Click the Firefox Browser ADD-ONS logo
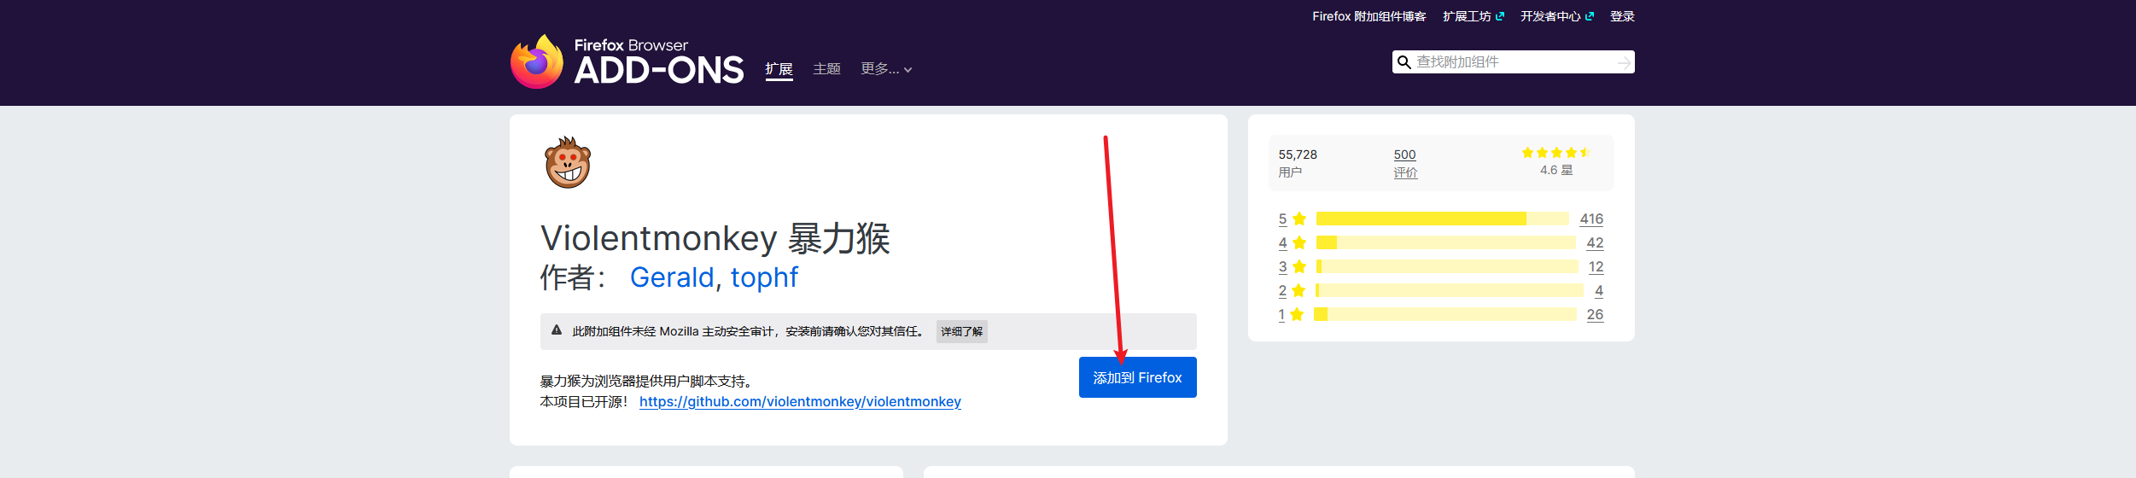Image resolution: width=2136 pixels, height=478 pixels. click(627, 61)
